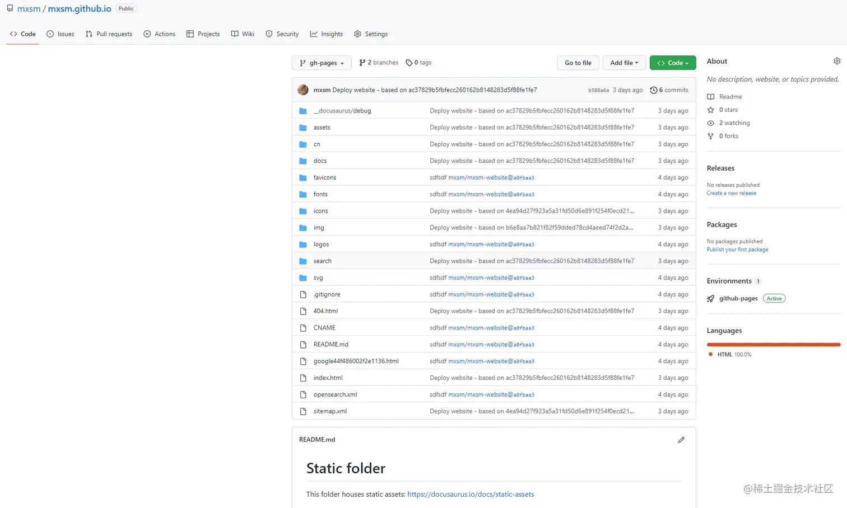This screenshot has width=847, height=508.
Task: Go to the Actions tab
Action: click(160, 34)
